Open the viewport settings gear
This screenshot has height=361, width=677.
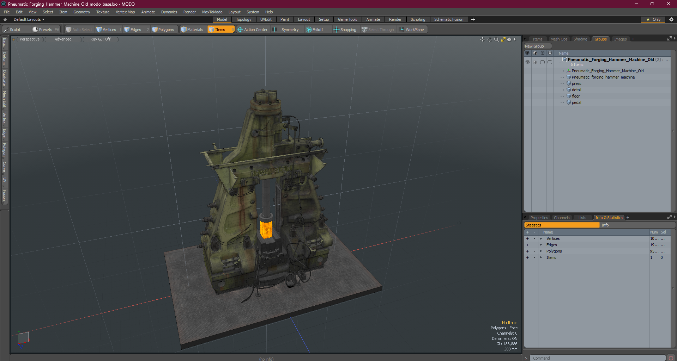pyautogui.click(x=509, y=39)
